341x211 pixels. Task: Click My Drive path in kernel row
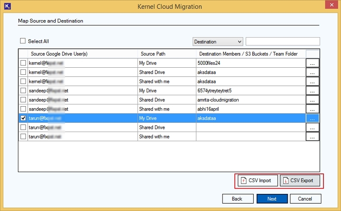click(x=167, y=63)
